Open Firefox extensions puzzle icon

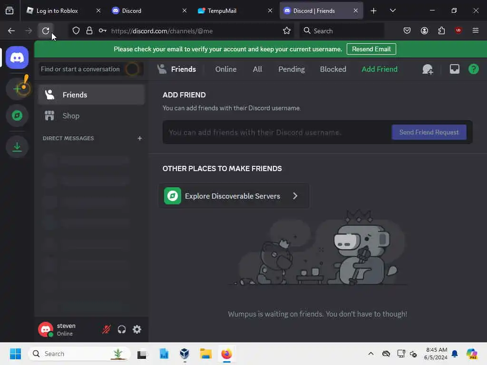[x=441, y=31]
